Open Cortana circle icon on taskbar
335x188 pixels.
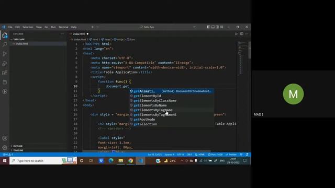pos(82,161)
